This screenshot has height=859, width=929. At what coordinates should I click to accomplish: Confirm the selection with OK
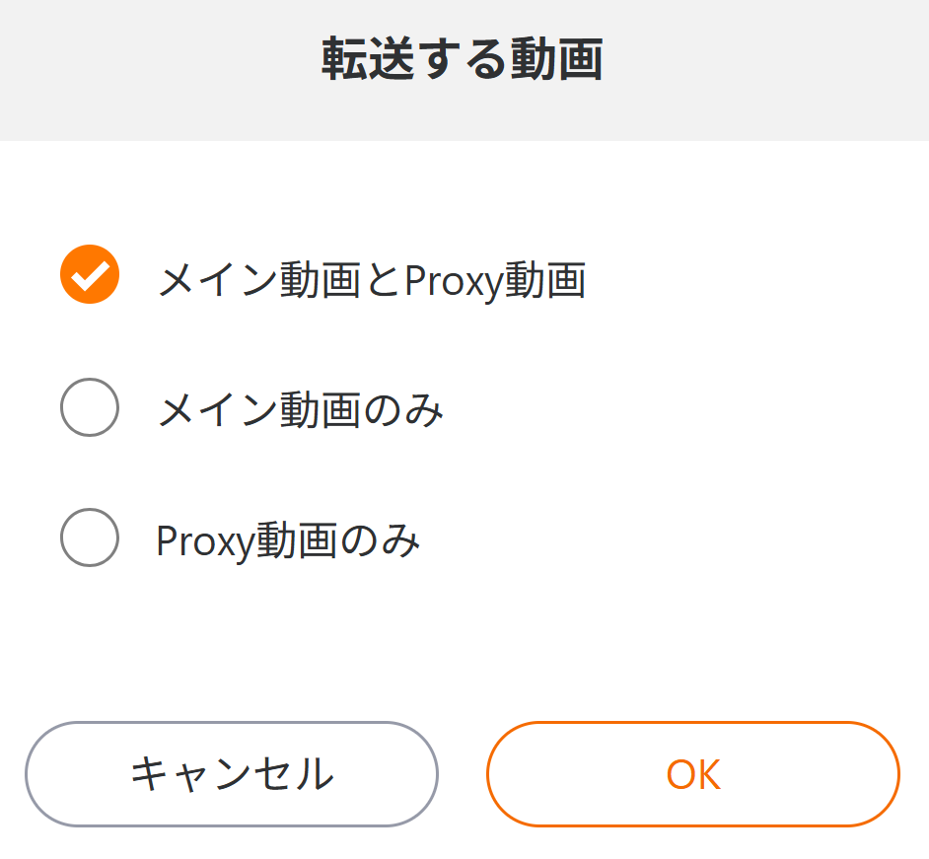pos(692,774)
